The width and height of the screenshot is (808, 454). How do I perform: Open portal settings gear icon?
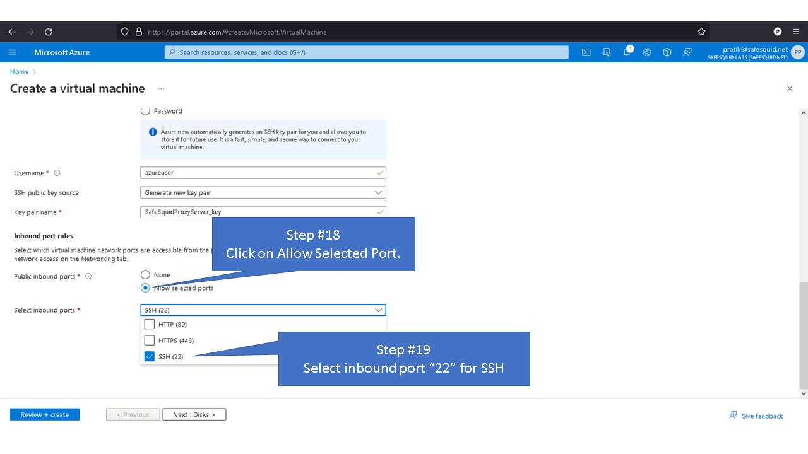[647, 52]
